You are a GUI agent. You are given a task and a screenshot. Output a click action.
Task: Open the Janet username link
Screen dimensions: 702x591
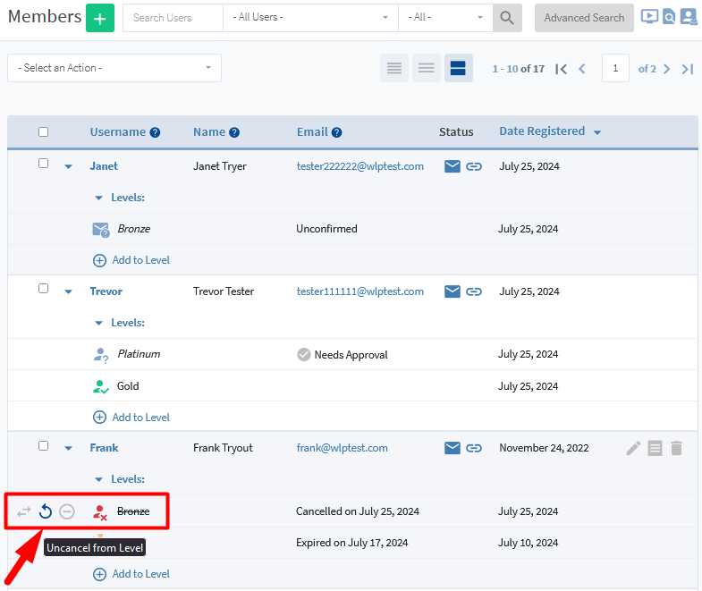(104, 166)
